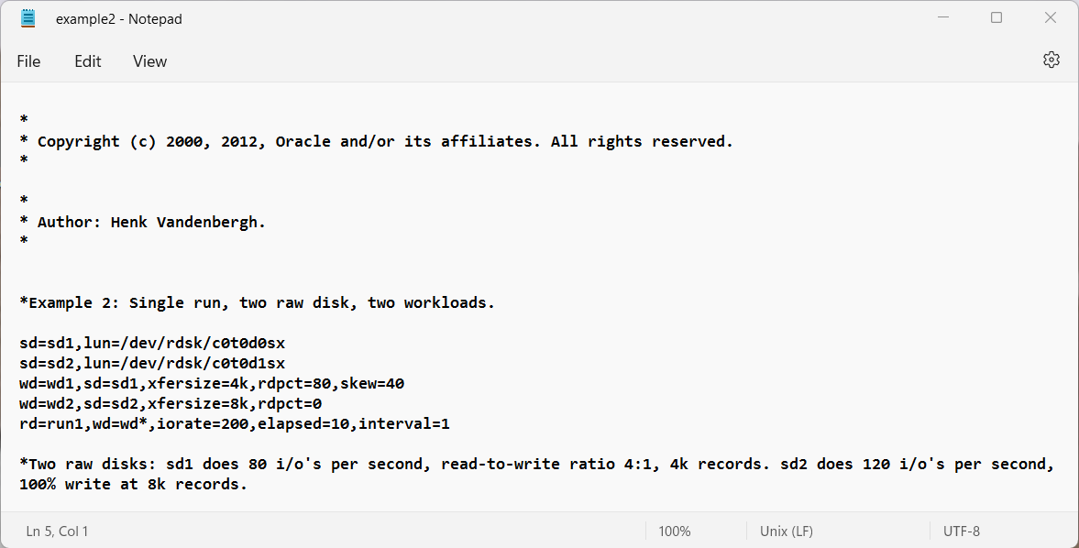Click the UTF-8 encoding indicator
This screenshot has height=548, width=1079.
962,531
